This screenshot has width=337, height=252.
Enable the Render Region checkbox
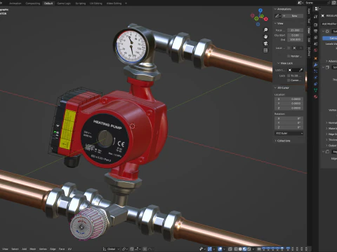289,56
